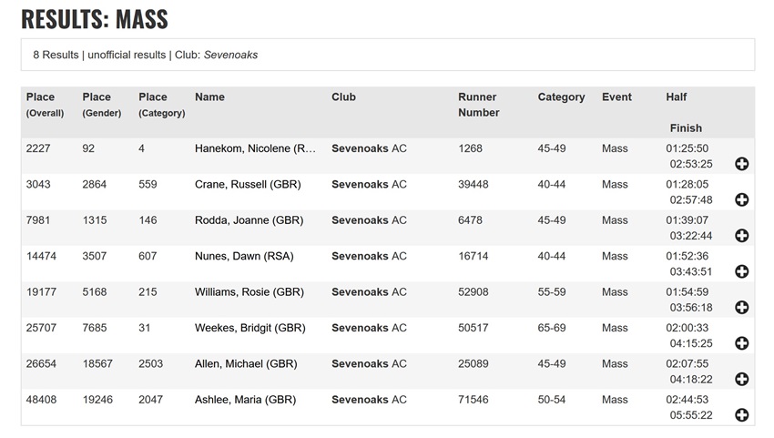Select runner number 39448
This screenshot has height=438, width=774.
click(x=473, y=185)
